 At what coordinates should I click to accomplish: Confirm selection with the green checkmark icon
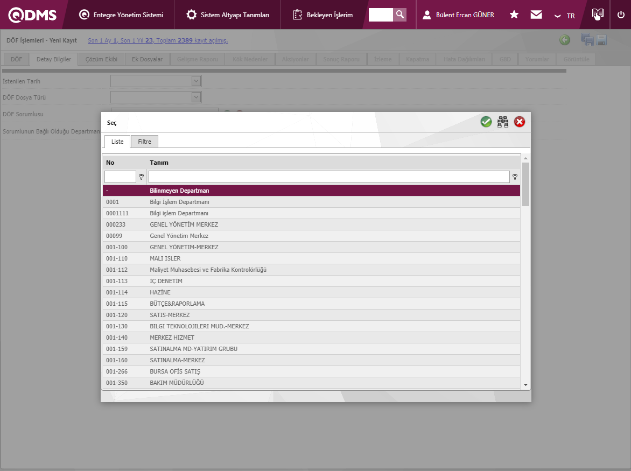(x=486, y=122)
